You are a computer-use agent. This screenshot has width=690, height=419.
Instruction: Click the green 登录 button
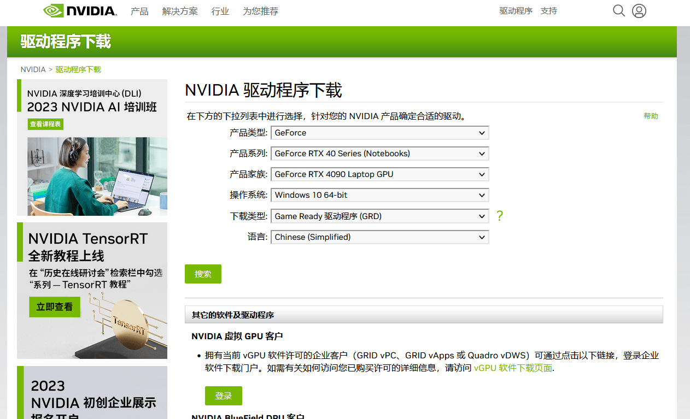tap(223, 396)
